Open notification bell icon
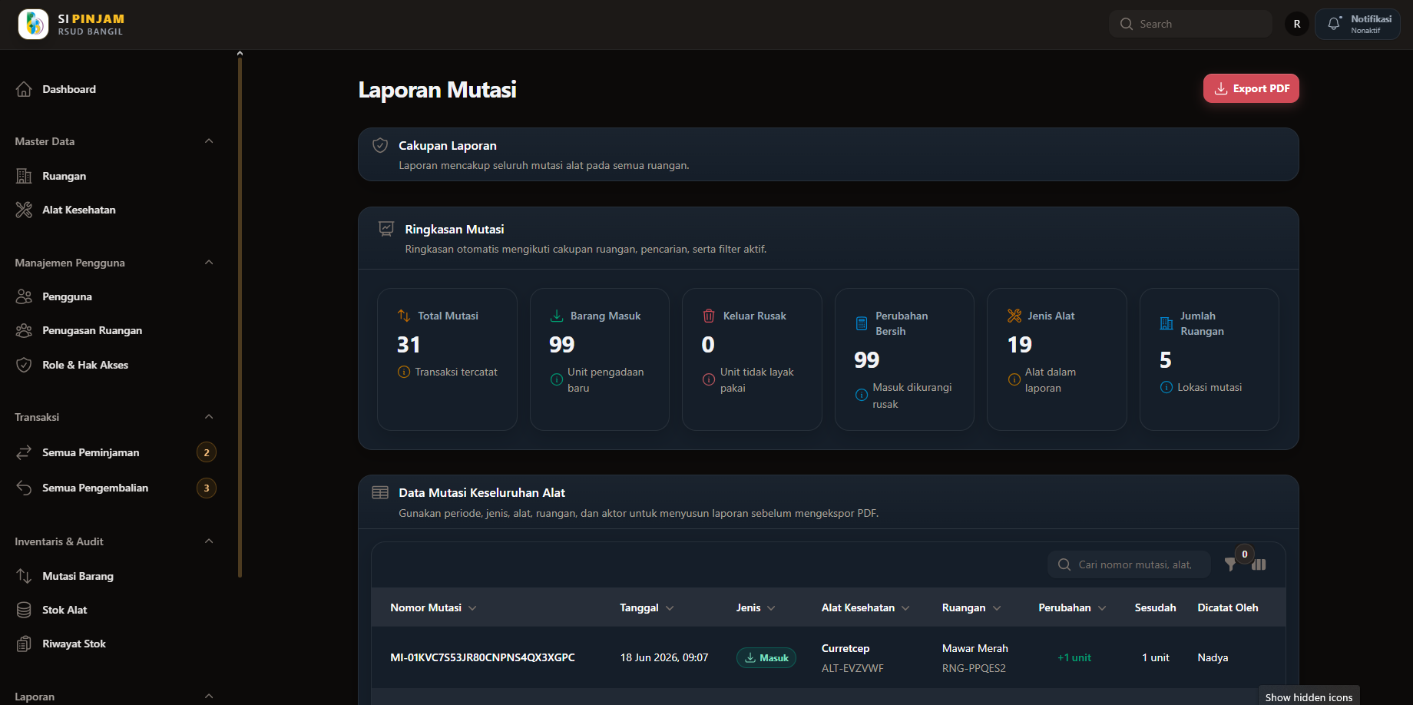 pos(1334,24)
